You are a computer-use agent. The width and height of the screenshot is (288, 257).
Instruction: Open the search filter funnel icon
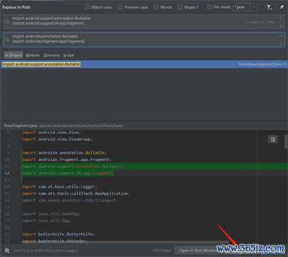(x=269, y=7)
